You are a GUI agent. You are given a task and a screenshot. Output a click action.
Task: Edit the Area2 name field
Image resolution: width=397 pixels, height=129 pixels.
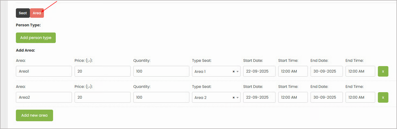(x=44, y=97)
